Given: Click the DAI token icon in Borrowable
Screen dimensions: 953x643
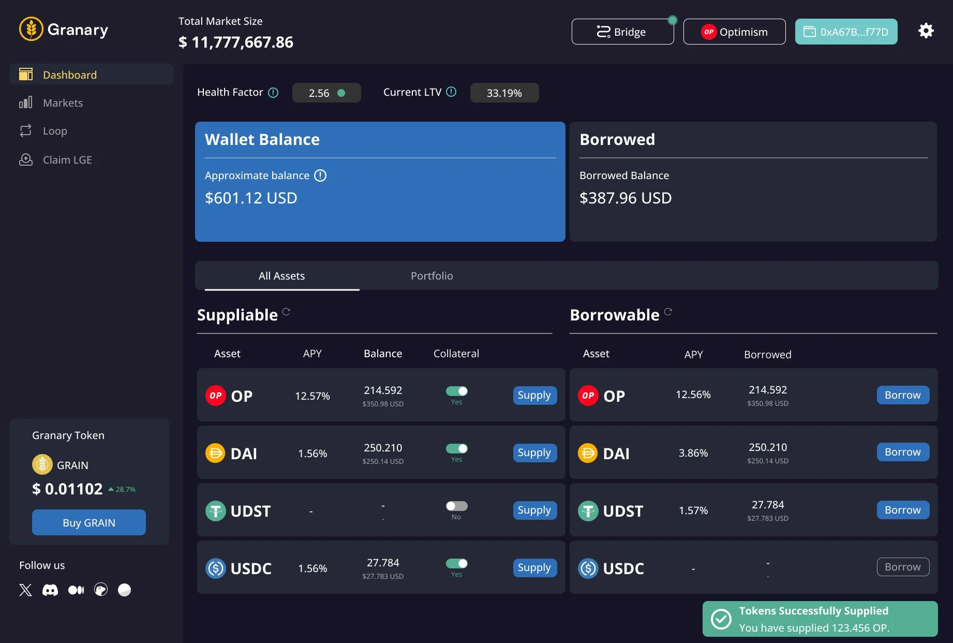Looking at the screenshot, I should click(x=588, y=453).
